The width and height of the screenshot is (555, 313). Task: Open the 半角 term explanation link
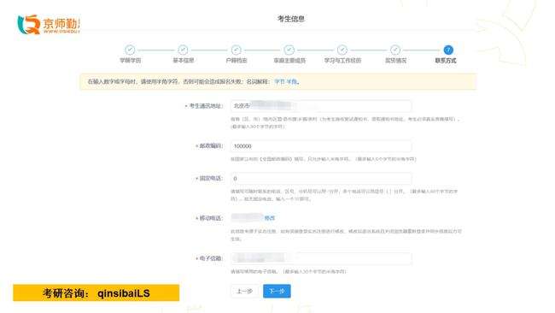[291, 81]
